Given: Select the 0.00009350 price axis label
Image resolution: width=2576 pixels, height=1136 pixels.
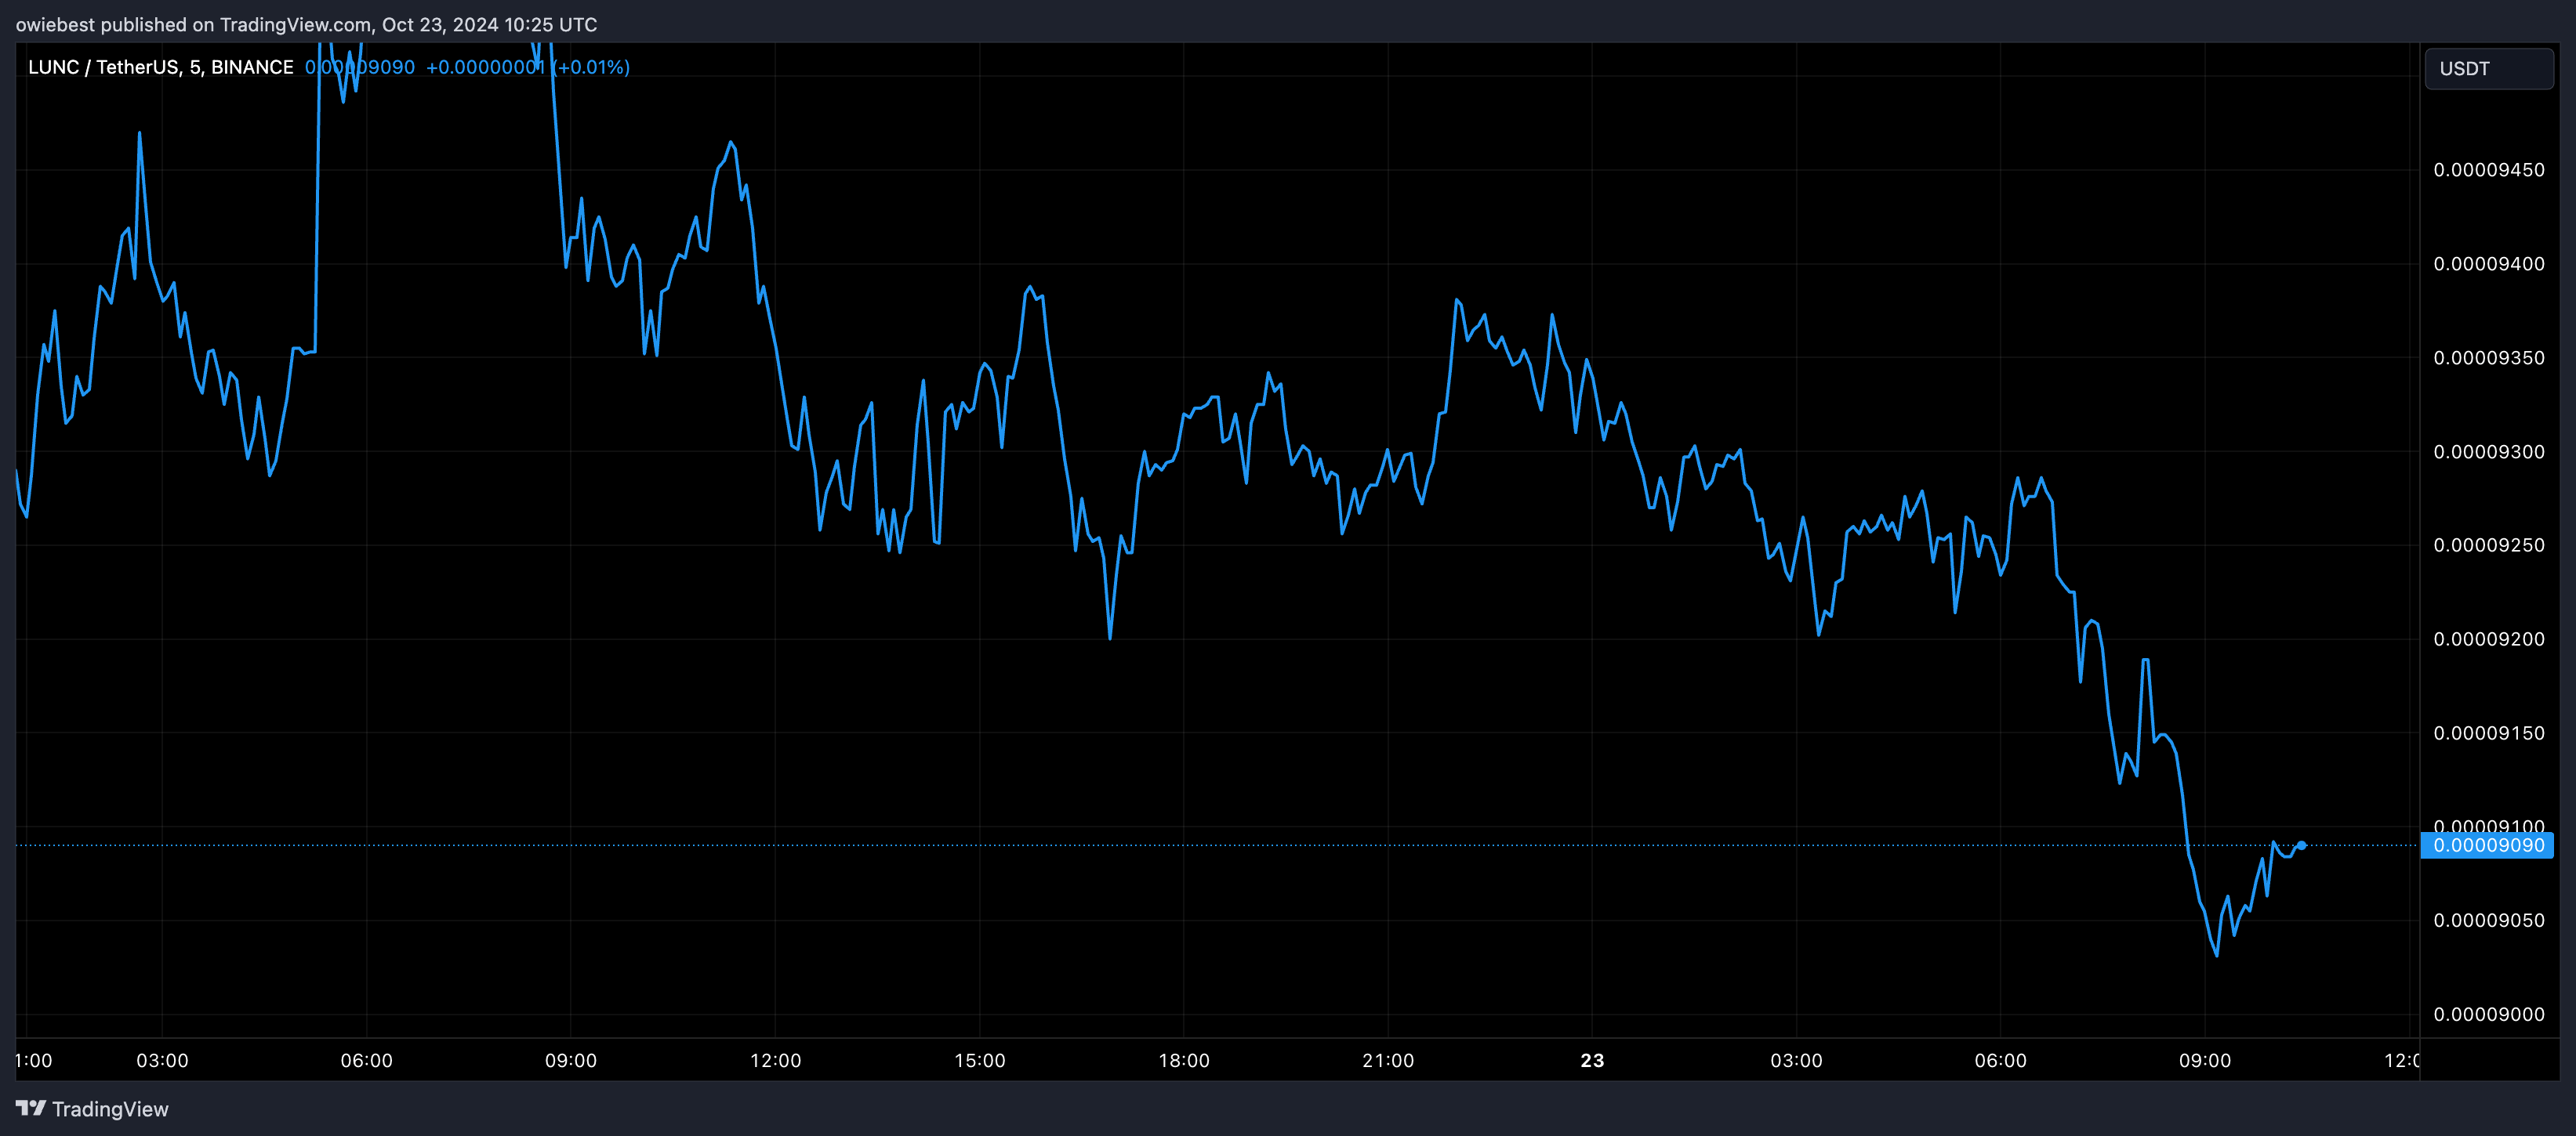Looking at the screenshot, I should [2489, 358].
